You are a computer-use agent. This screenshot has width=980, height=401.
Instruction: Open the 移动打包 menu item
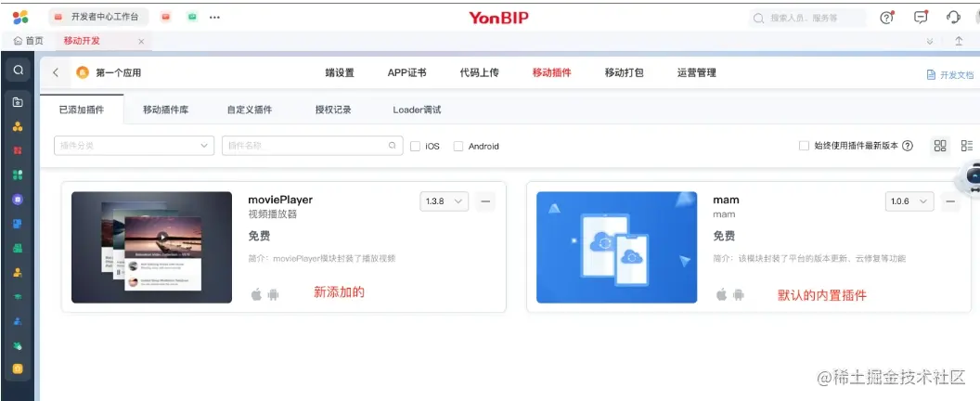(624, 72)
